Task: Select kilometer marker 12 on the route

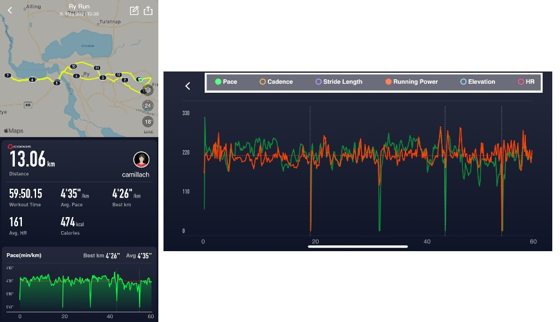Action: 118,75
